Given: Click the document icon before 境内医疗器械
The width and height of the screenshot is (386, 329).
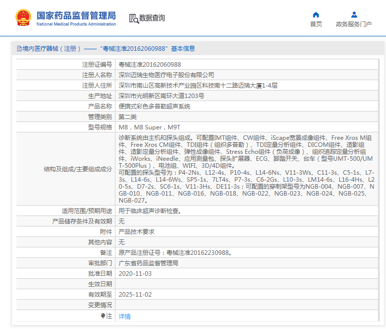Looking at the screenshot, I should (19, 48).
